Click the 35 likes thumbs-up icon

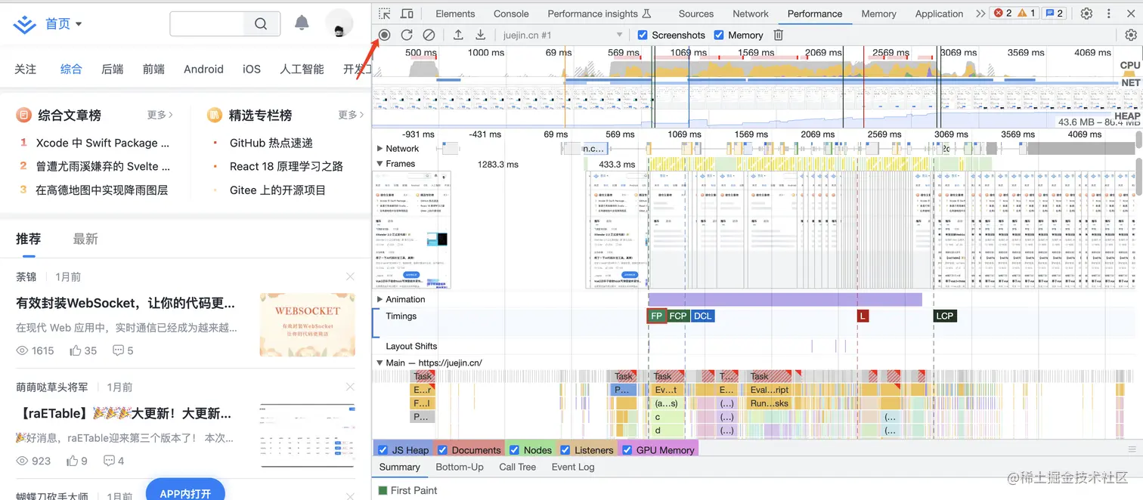pyautogui.click(x=76, y=350)
